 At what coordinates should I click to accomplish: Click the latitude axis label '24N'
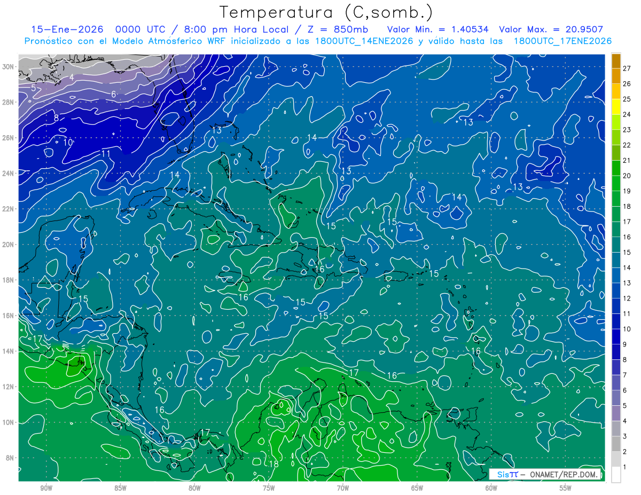click(x=9, y=173)
